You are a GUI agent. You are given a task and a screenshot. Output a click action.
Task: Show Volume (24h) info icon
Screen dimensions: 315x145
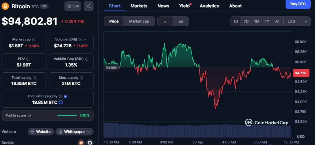(x=80, y=40)
